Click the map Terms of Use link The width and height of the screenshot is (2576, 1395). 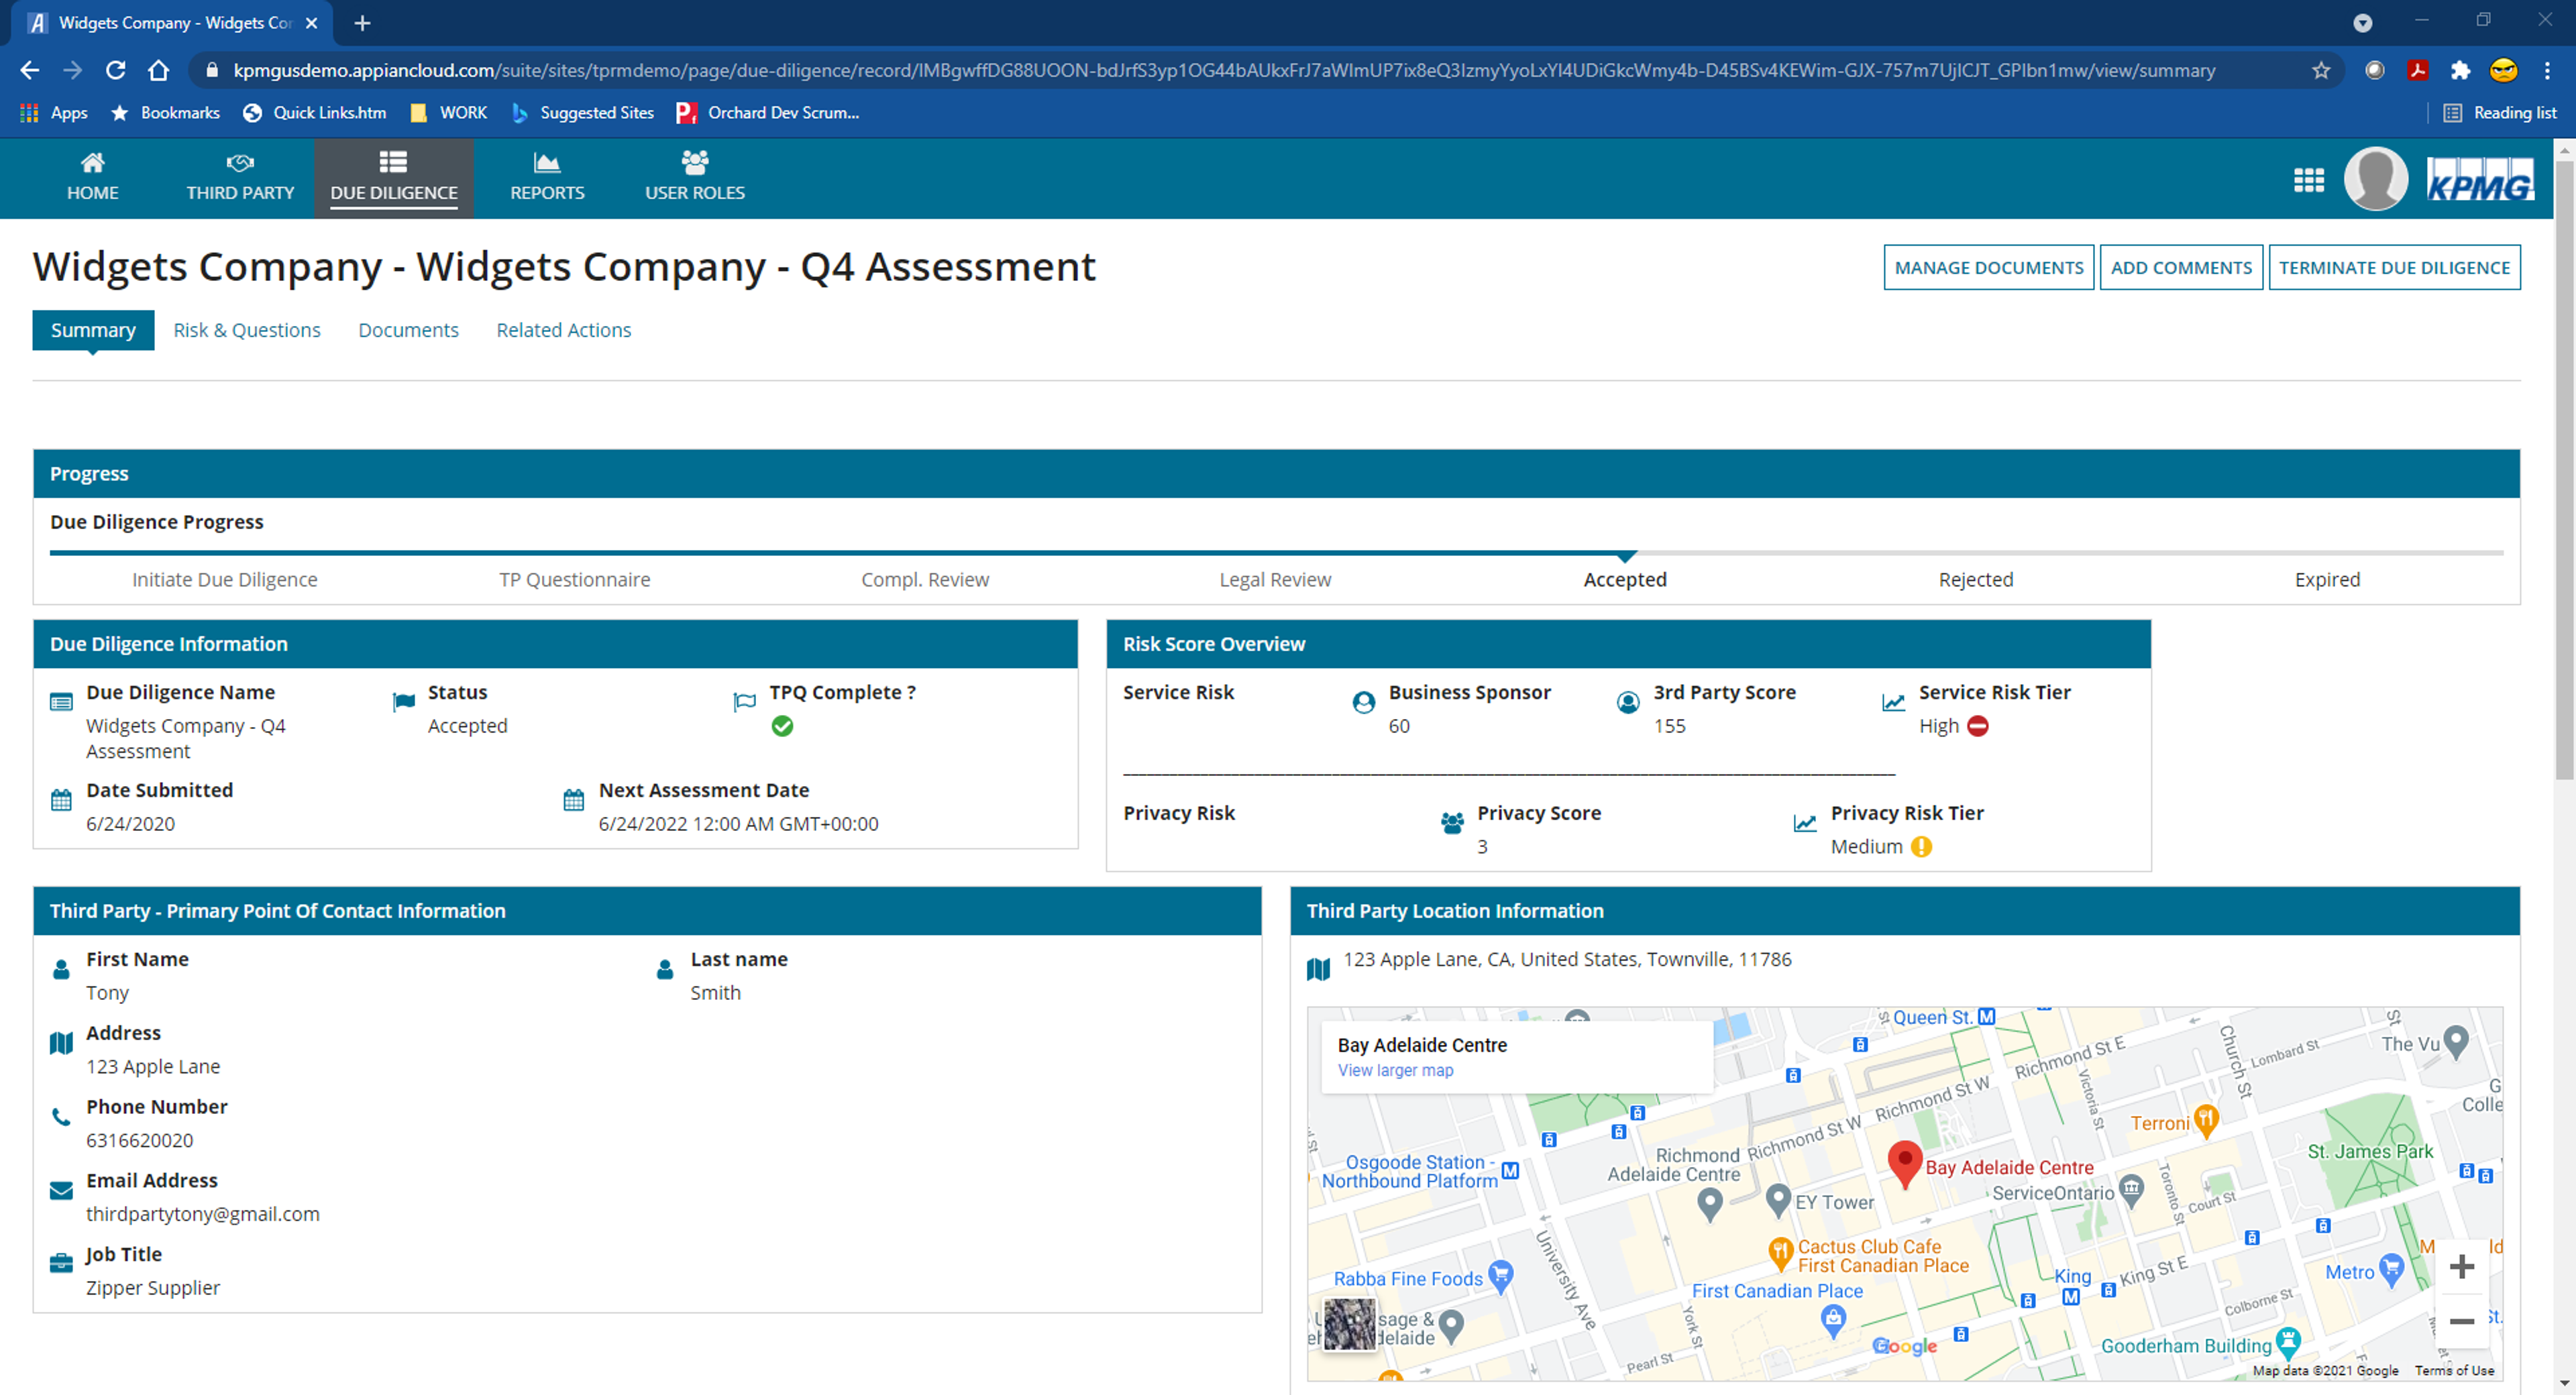(x=2454, y=1371)
